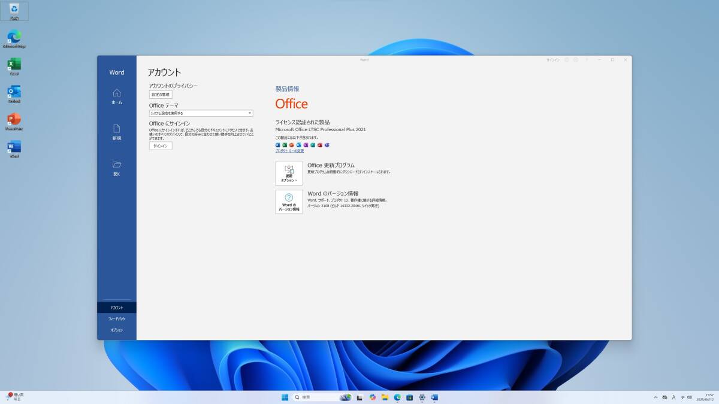Select the アカウント tab in the sidebar

click(117, 307)
